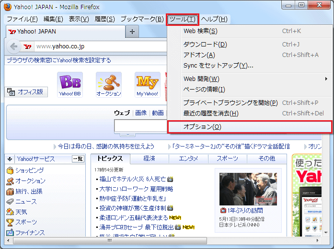The width and height of the screenshot is (334, 249).
Task: Open the ファイル(F) menu
Action: tap(22, 19)
